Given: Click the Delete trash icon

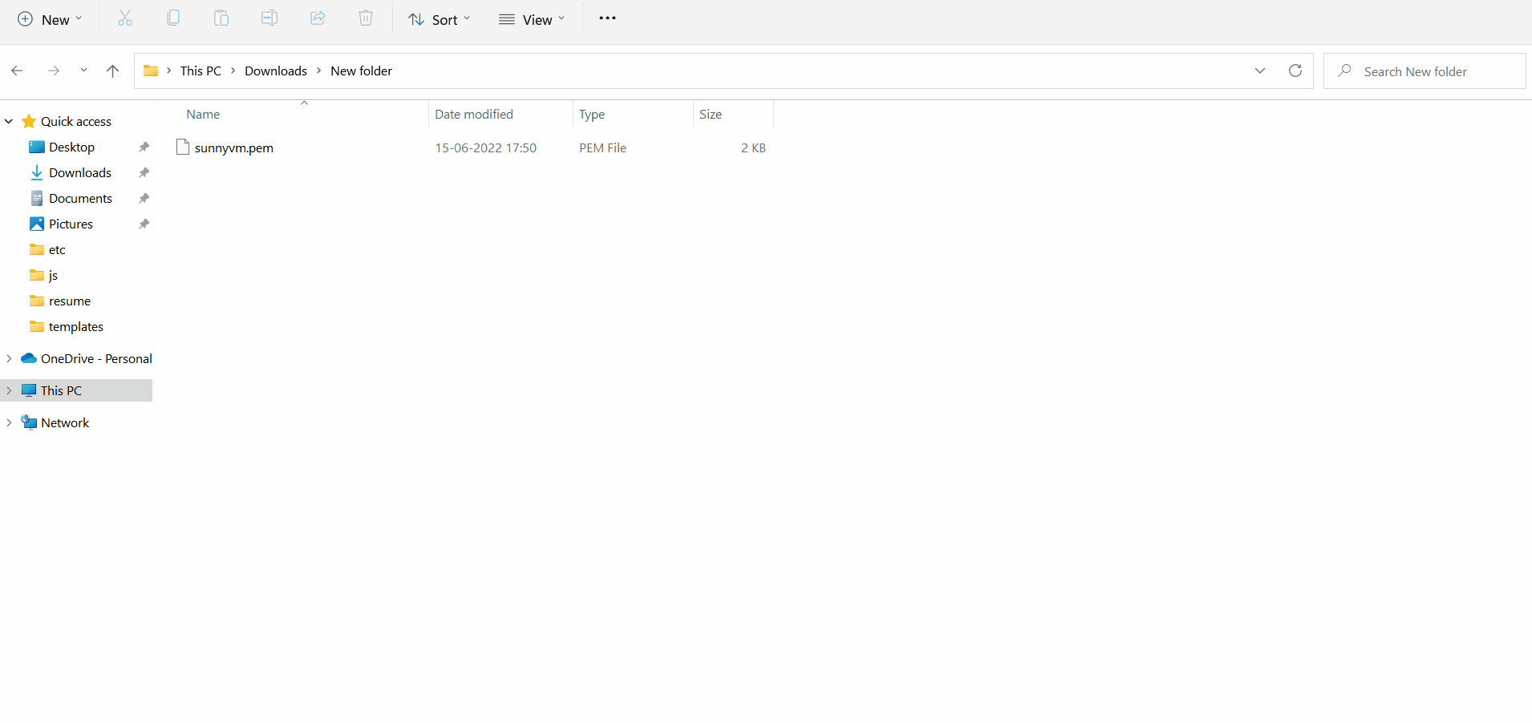Looking at the screenshot, I should 366,18.
